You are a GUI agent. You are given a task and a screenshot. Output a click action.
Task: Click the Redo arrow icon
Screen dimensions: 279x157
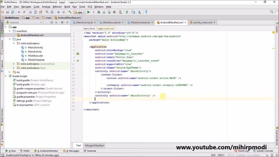tap(24, 12)
